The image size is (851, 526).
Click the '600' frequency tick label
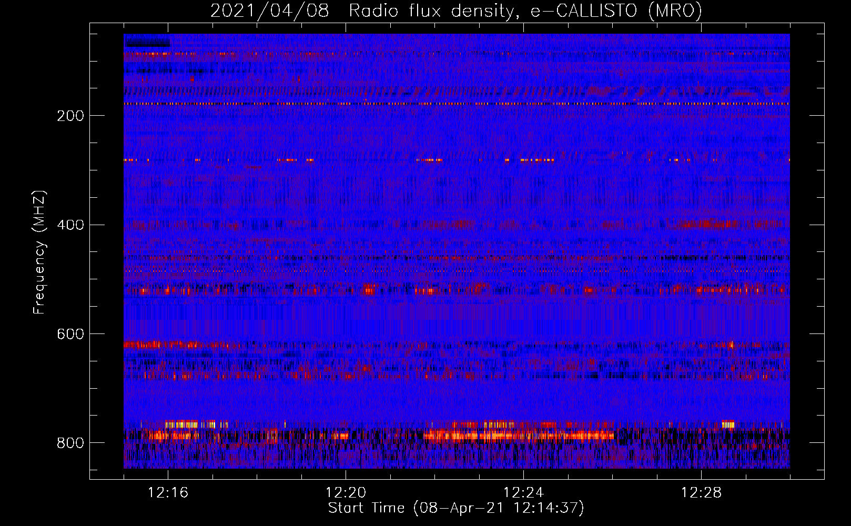pos(70,335)
